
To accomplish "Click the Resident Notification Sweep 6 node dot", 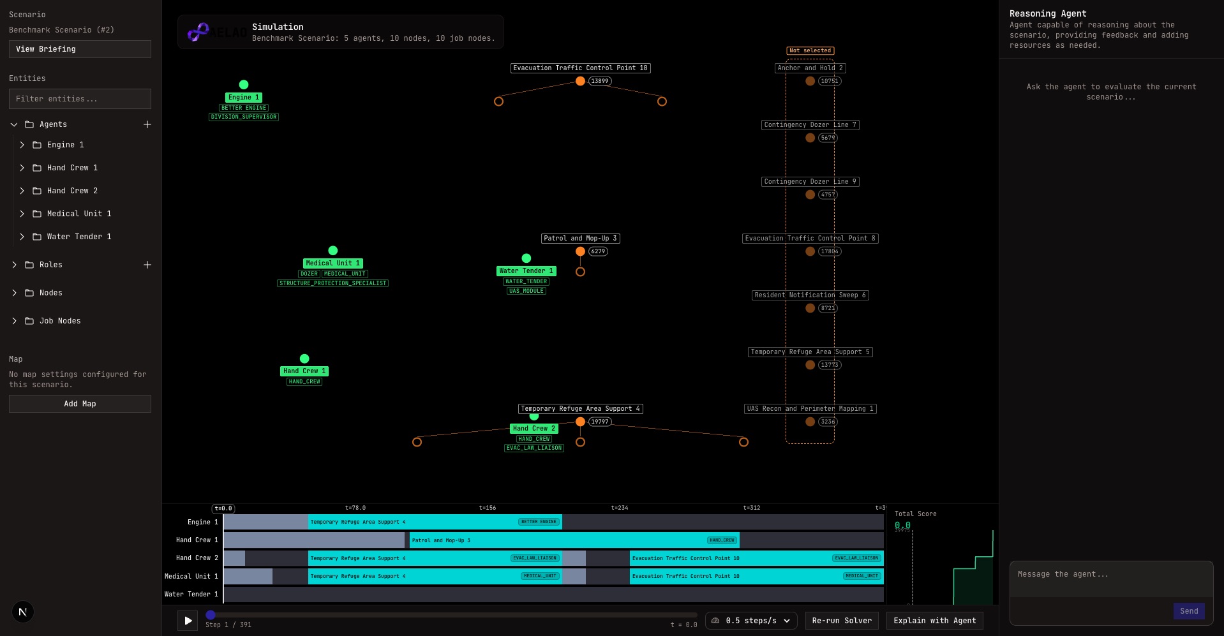I will pos(810,308).
